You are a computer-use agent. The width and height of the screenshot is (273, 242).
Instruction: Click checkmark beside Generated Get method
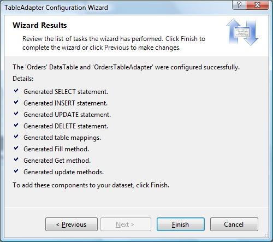pos(16,160)
